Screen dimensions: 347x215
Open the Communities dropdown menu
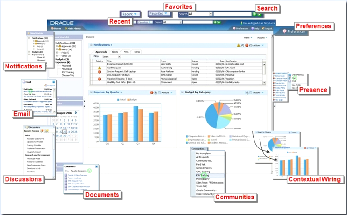[198, 149]
